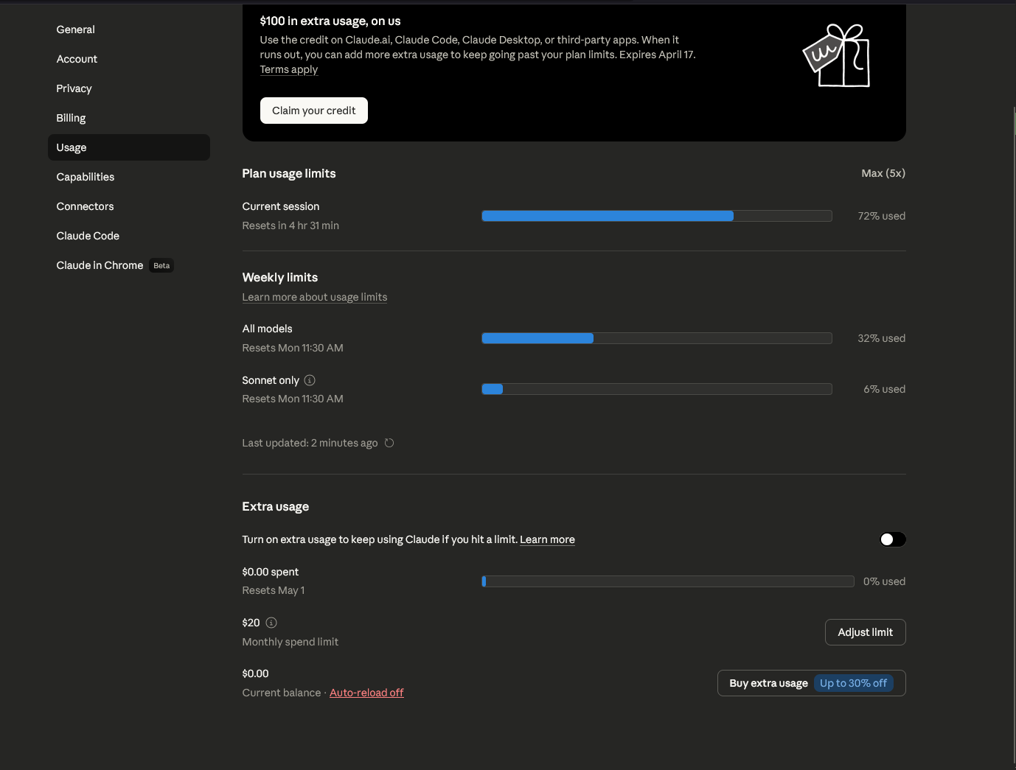Open Learn more about usage limits link
The height and width of the screenshot is (770, 1016).
(x=315, y=297)
